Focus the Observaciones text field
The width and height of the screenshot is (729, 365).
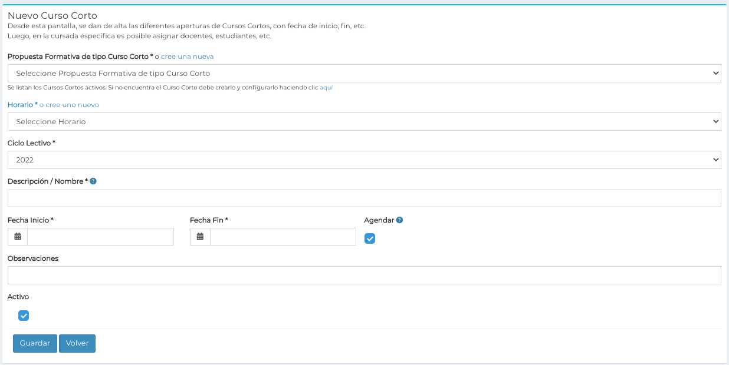click(x=364, y=275)
